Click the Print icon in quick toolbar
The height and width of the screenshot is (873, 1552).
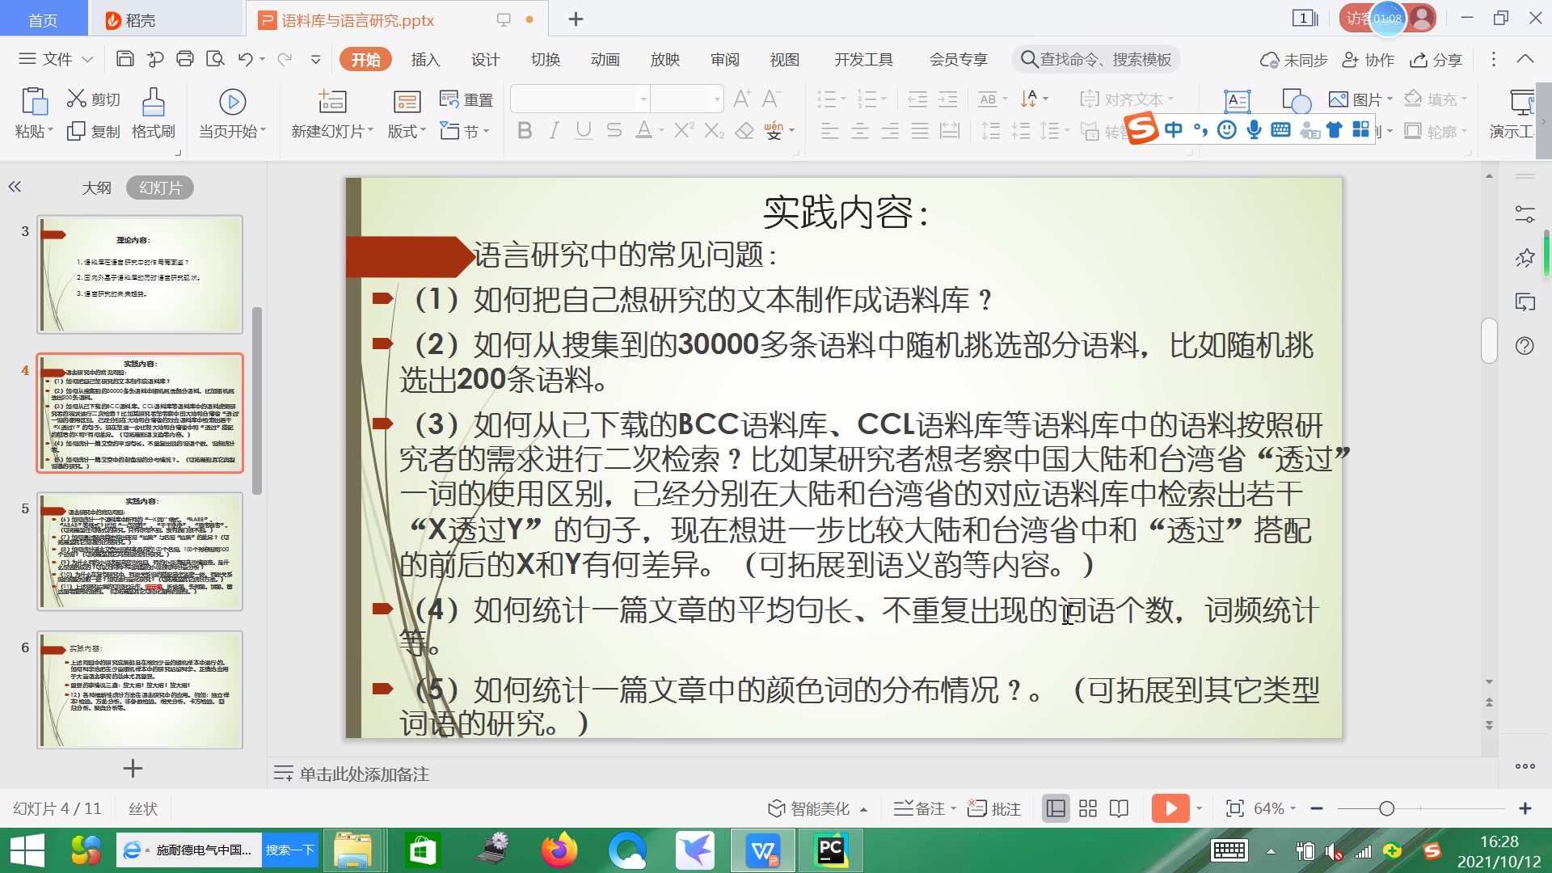tap(185, 59)
